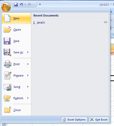Click the open folder icon
Viewport: 114px width, 126px height.
coord(7,30)
